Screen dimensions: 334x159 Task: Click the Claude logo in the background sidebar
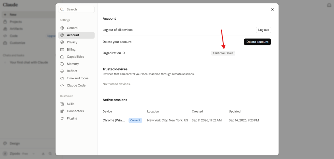[10, 5]
